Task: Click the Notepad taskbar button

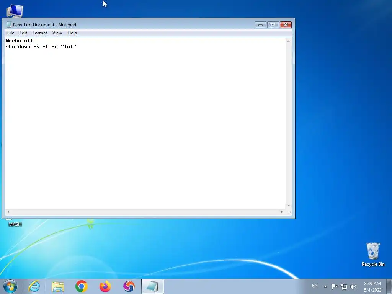Action: (x=152, y=286)
